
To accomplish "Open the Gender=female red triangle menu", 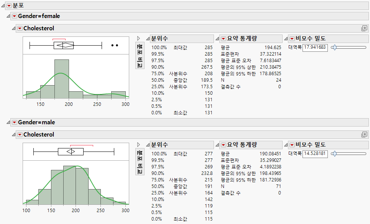I will pos(15,16).
